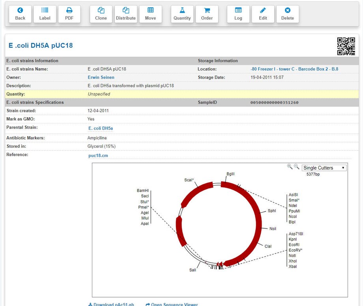Print a barcode Label
This screenshot has width=363, height=306.
[45, 14]
